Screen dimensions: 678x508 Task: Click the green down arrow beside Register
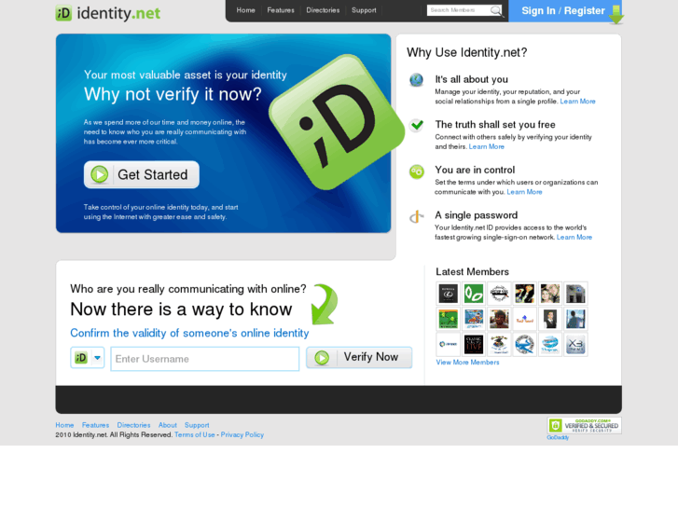pyautogui.click(x=616, y=15)
